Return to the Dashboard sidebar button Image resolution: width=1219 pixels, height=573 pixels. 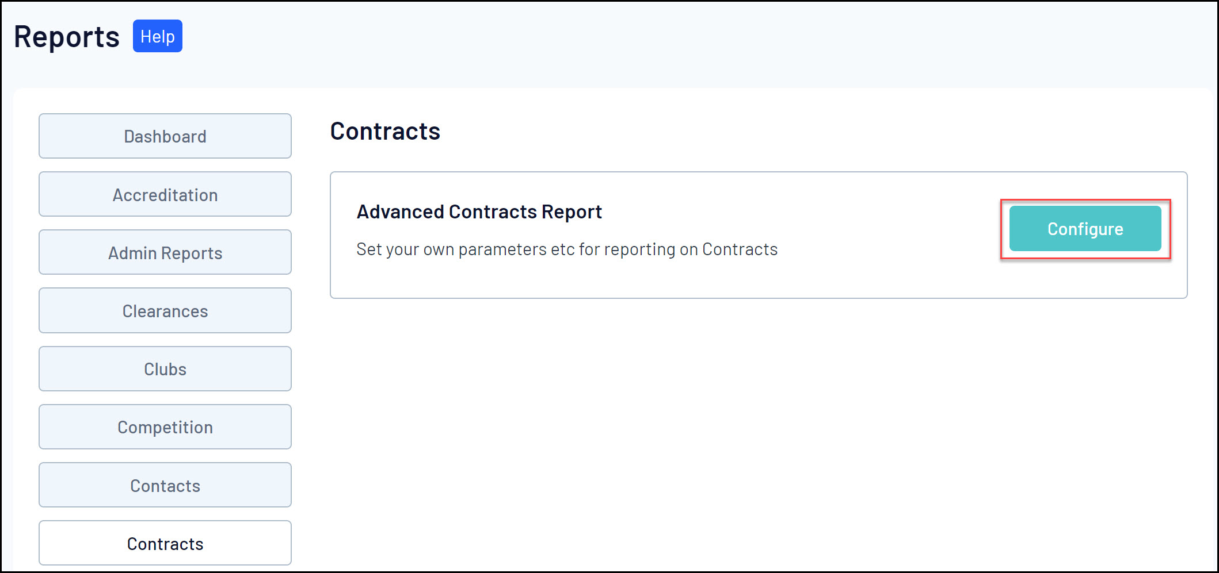pyautogui.click(x=165, y=136)
